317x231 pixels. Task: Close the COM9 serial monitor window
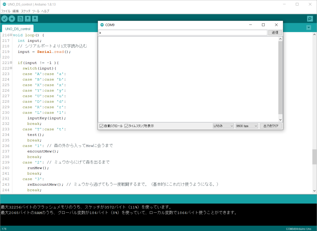276,25
